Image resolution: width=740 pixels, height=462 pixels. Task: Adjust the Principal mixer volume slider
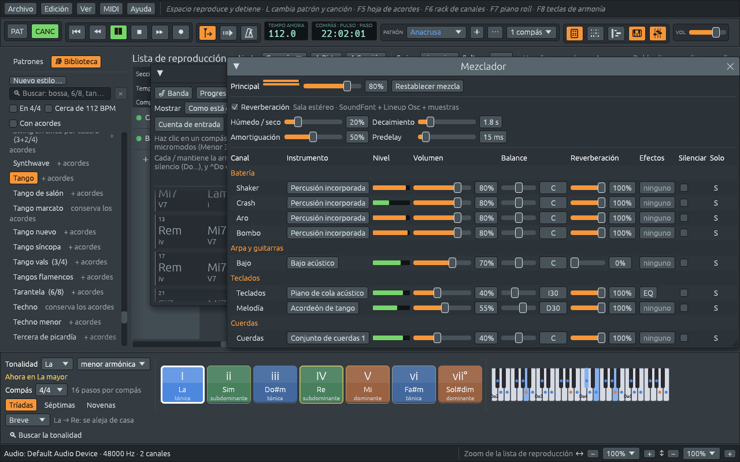[x=332, y=87]
